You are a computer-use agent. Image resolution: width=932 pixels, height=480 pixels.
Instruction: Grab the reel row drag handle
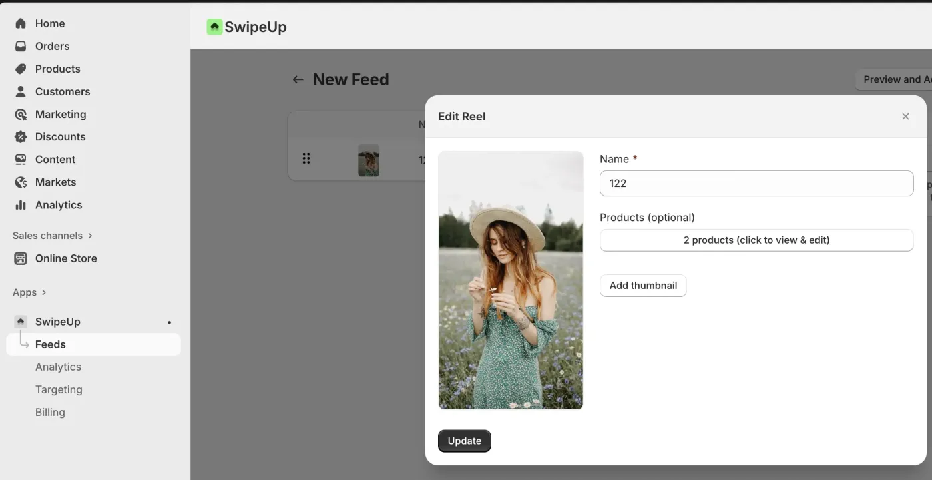pos(306,158)
